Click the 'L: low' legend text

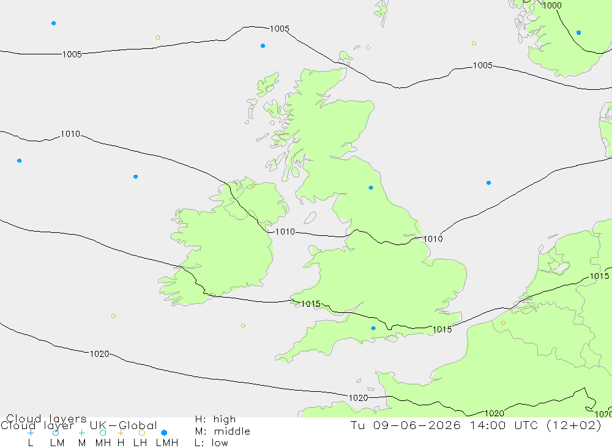pos(212,443)
